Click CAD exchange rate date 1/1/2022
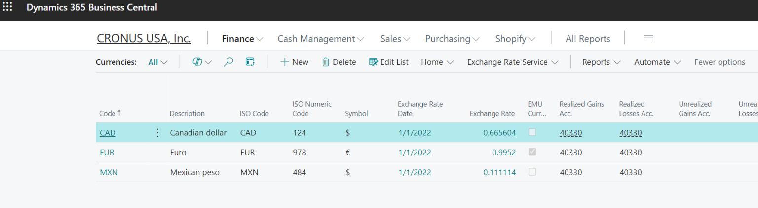The height and width of the screenshot is (208, 758). [415, 133]
